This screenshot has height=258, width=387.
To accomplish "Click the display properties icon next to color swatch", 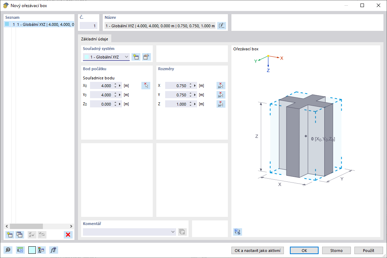I will [41, 250].
